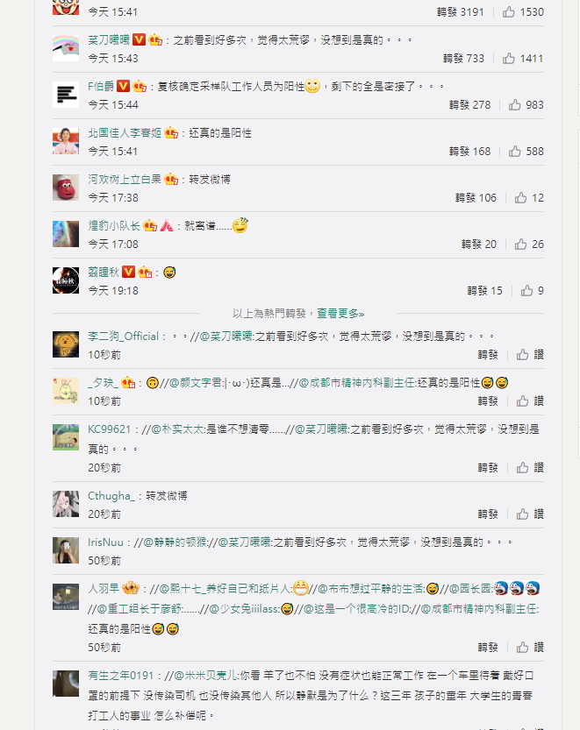The image size is (580, 730).
Task: Open 翦瞳秋's username link
Action: tap(104, 272)
